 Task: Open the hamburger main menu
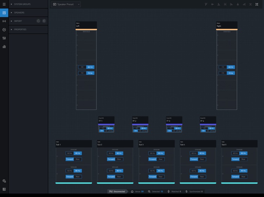tap(4, 4)
